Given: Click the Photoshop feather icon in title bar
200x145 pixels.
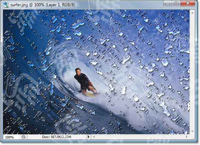Looking at the screenshot, I should click(x=6, y=5).
